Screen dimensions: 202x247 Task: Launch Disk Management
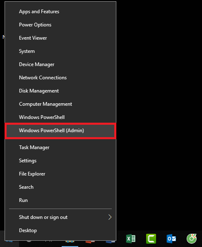tap(60, 91)
